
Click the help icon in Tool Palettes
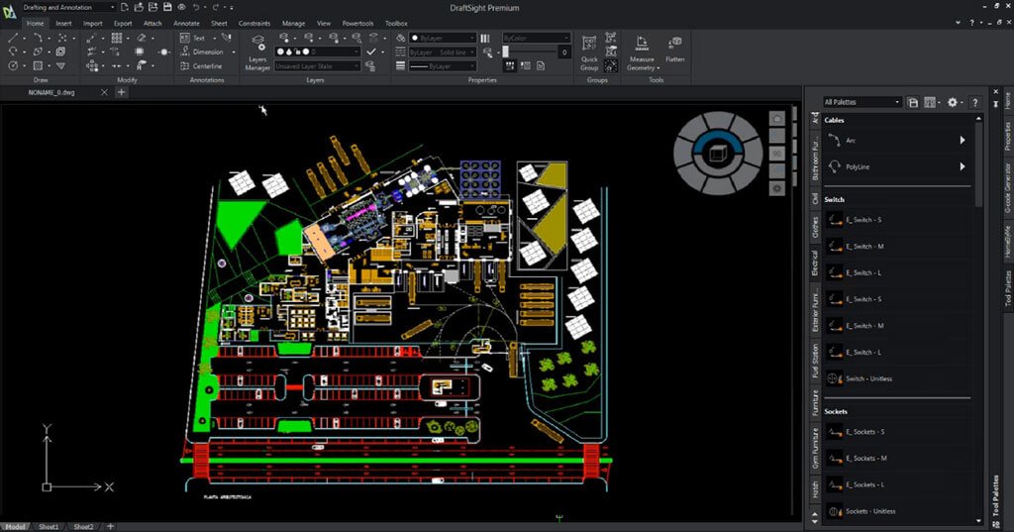click(x=975, y=102)
